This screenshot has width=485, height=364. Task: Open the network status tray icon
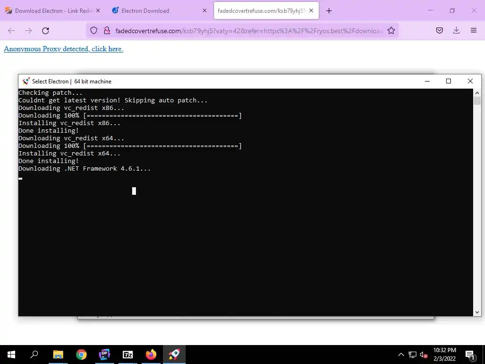(x=413, y=355)
